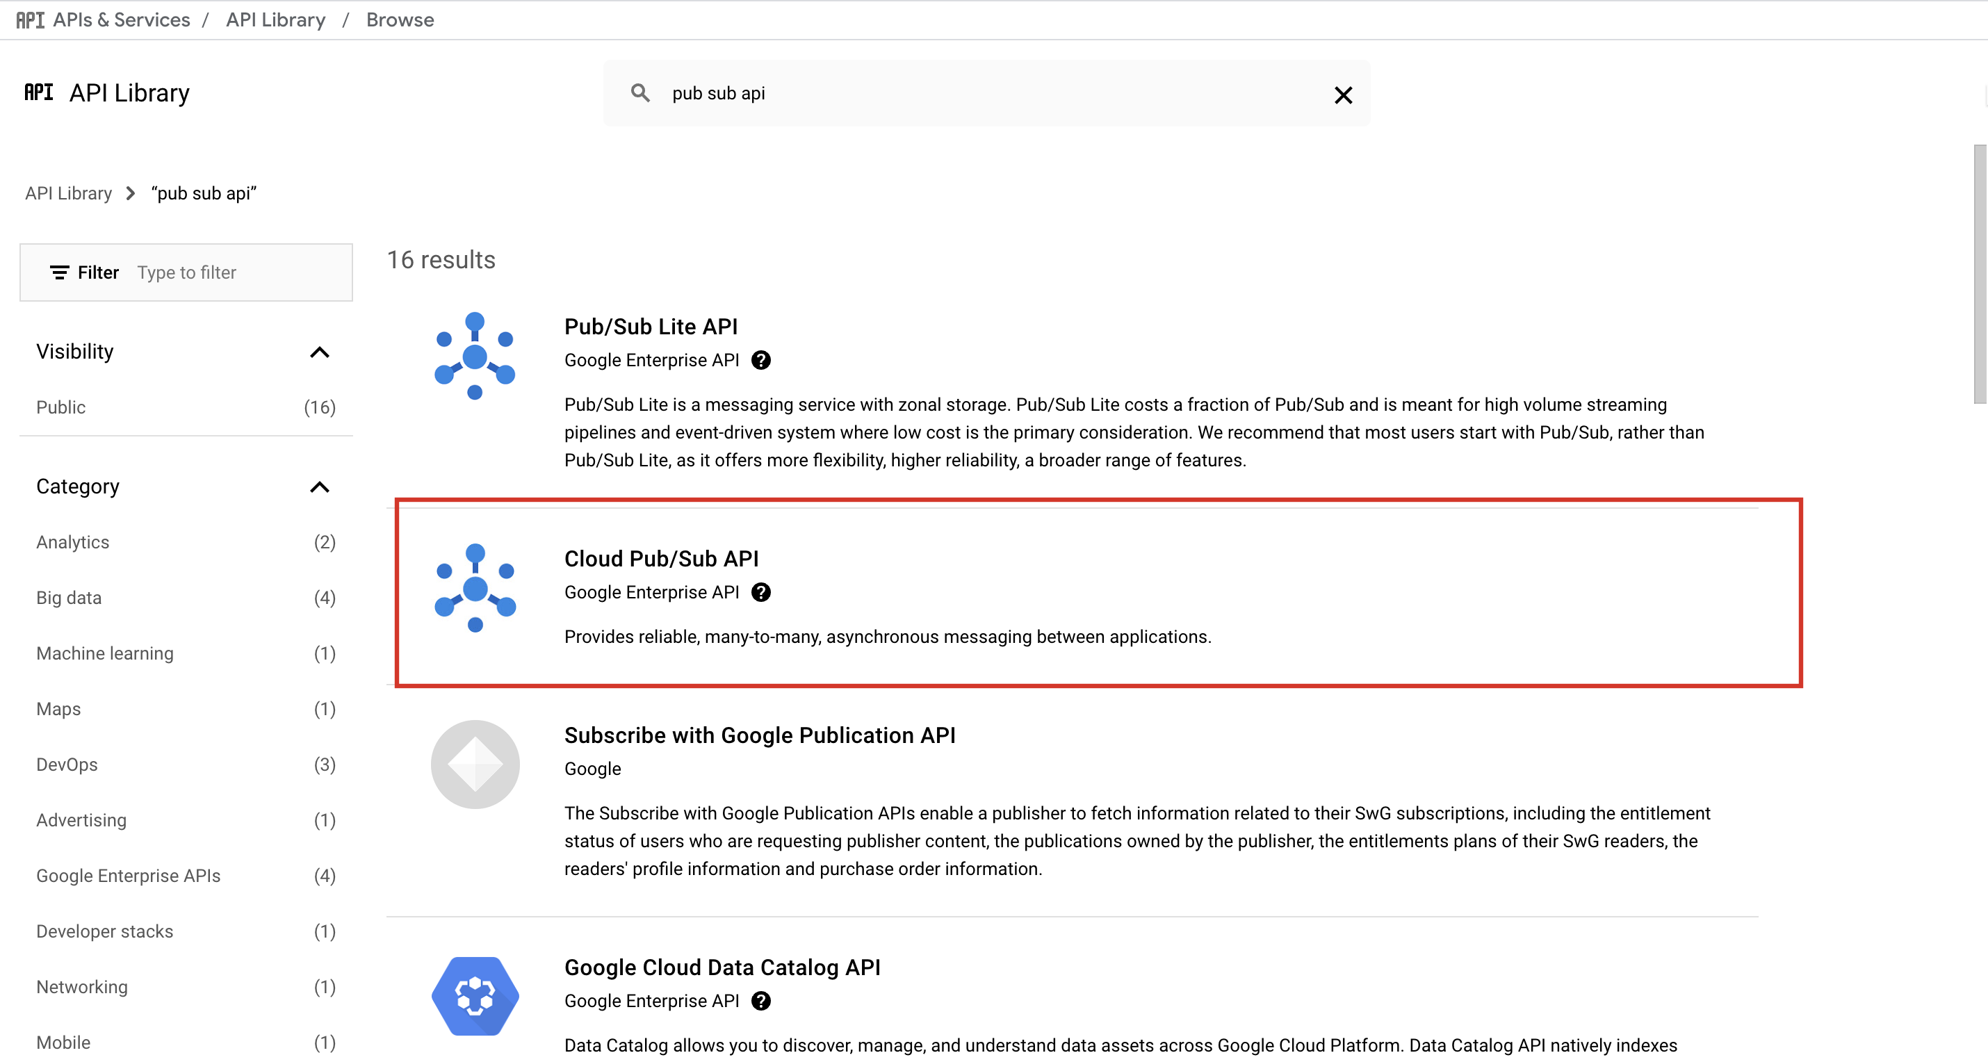1988x1062 pixels.
Task: Open Google Cloud Data Catalog API result
Action: [x=722, y=967]
